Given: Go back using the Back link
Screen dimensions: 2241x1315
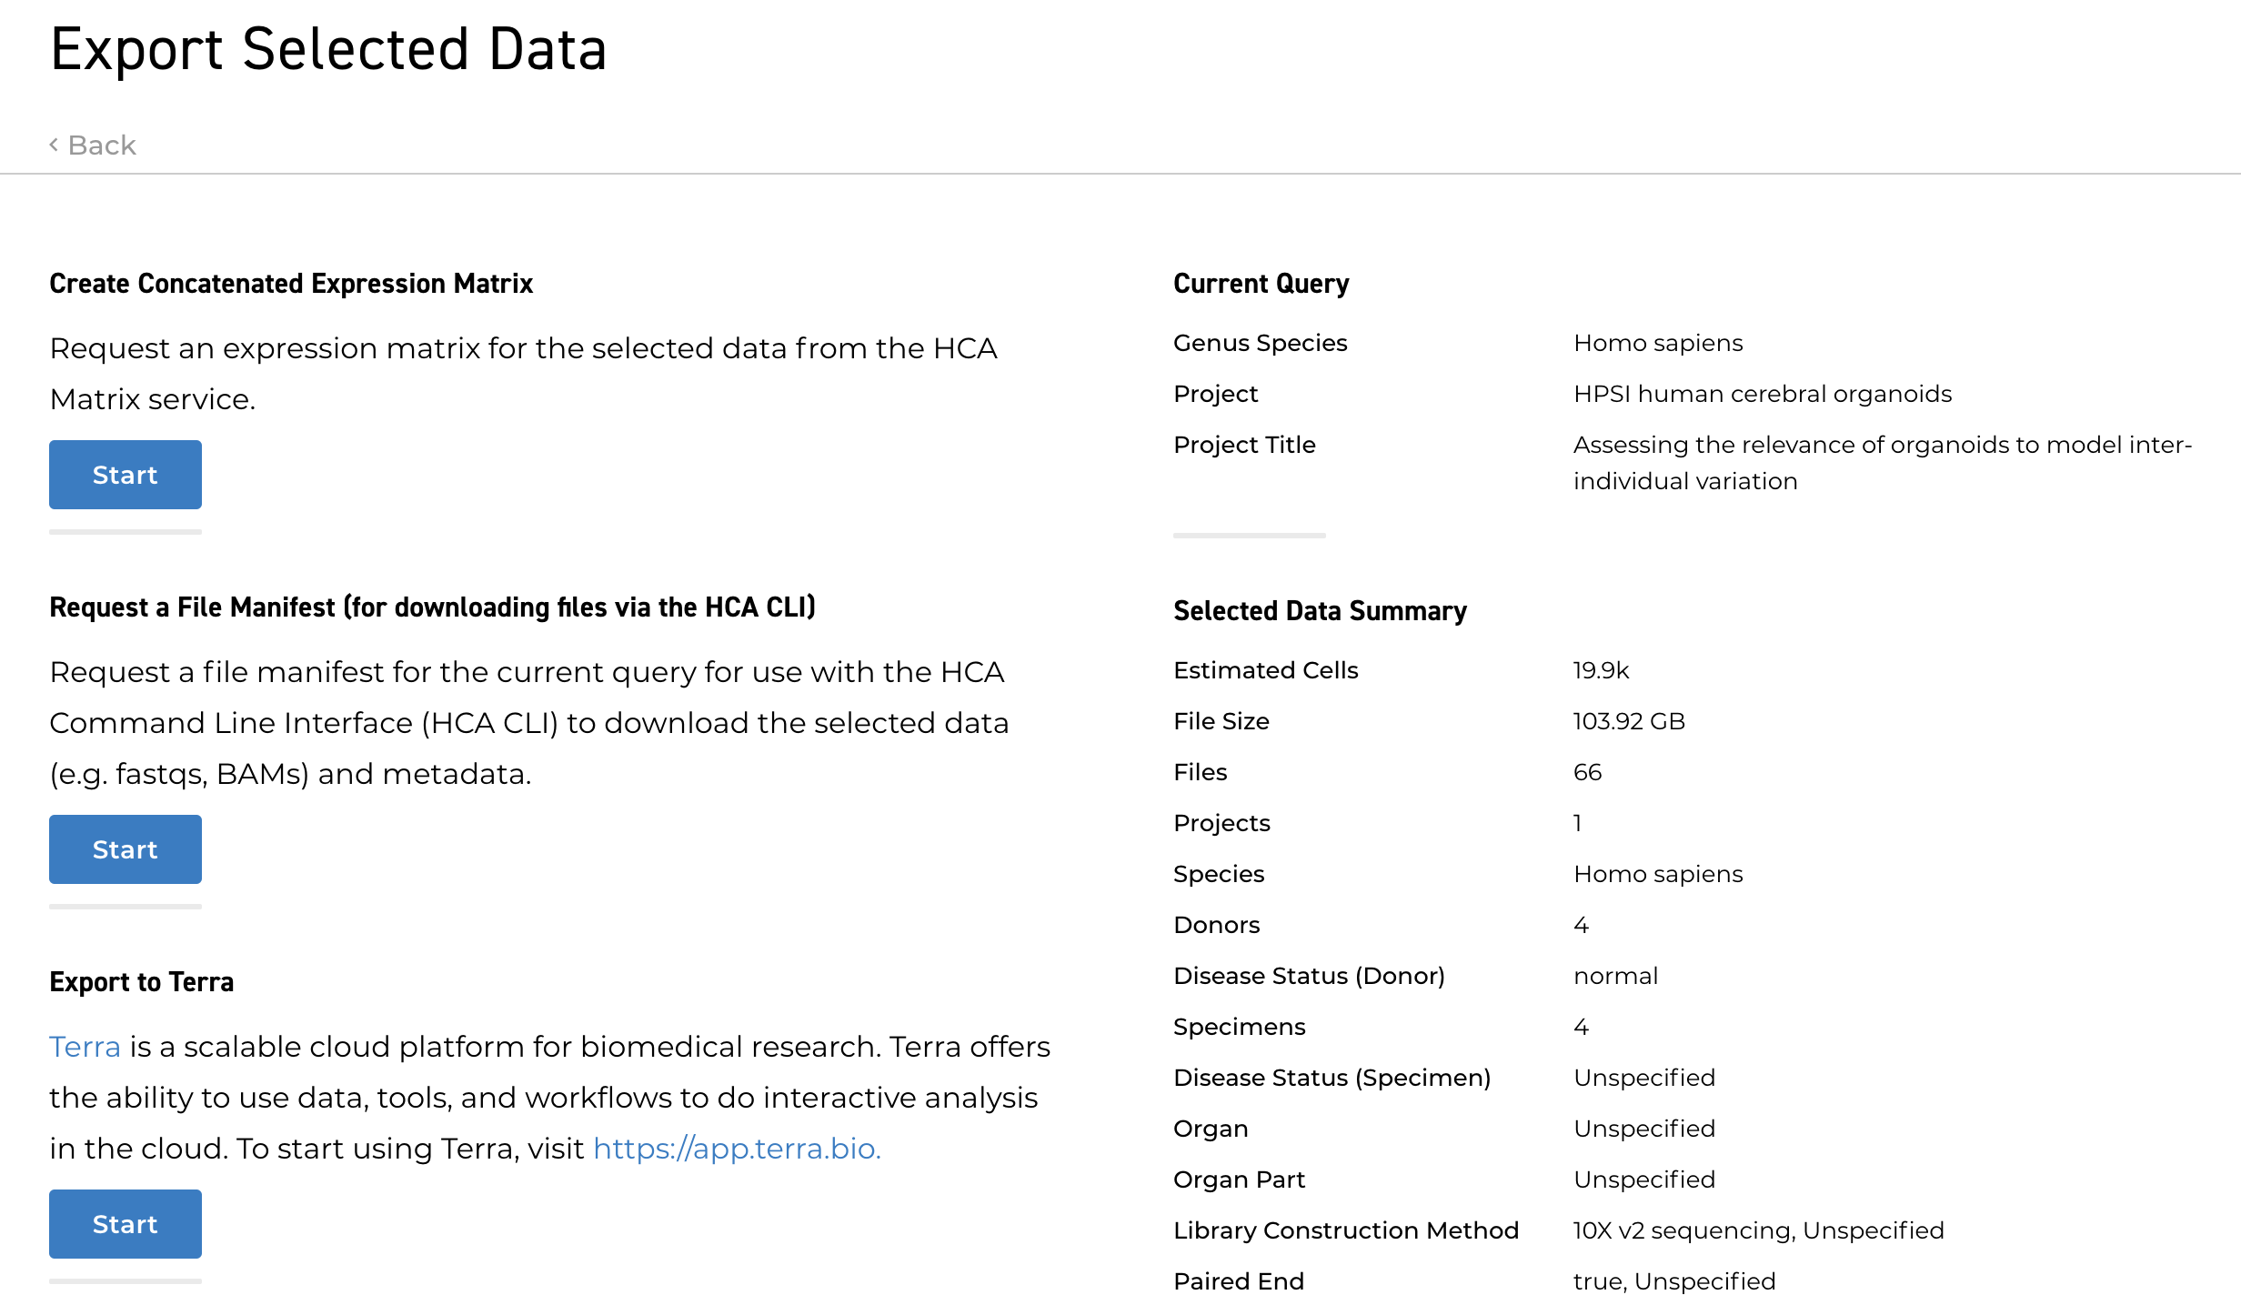Looking at the screenshot, I should click(x=101, y=146).
